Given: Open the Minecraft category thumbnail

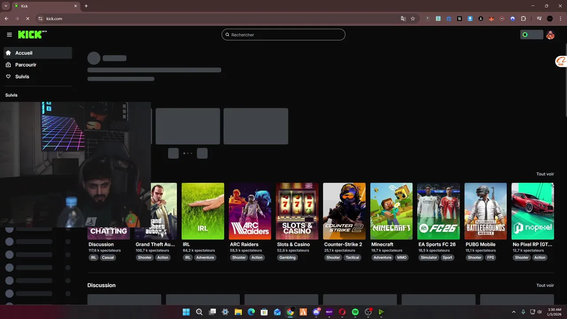Looking at the screenshot, I should pyautogui.click(x=392, y=211).
